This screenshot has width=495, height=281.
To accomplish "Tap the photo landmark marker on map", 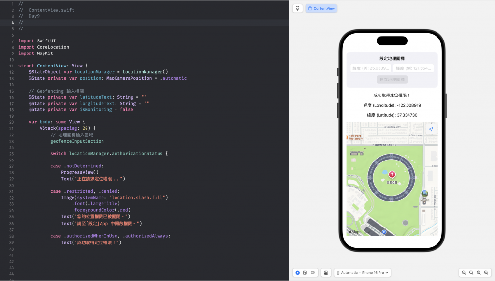I will click(x=424, y=194).
